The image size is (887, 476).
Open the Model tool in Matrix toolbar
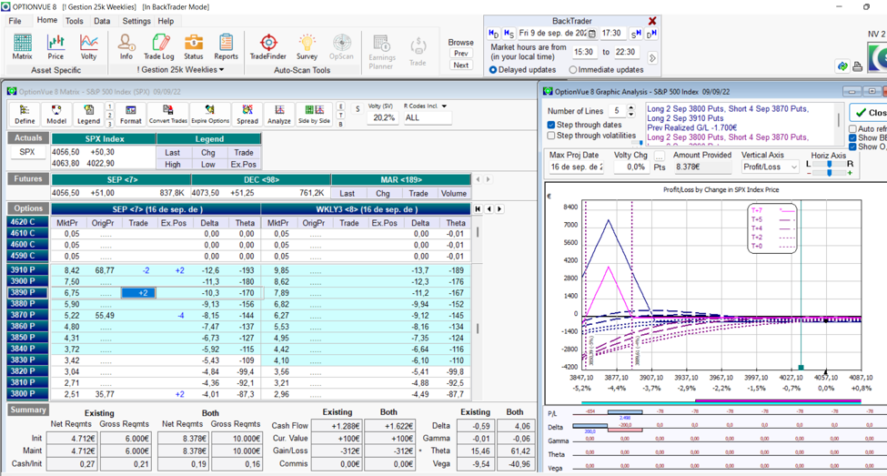[x=56, y=115]
